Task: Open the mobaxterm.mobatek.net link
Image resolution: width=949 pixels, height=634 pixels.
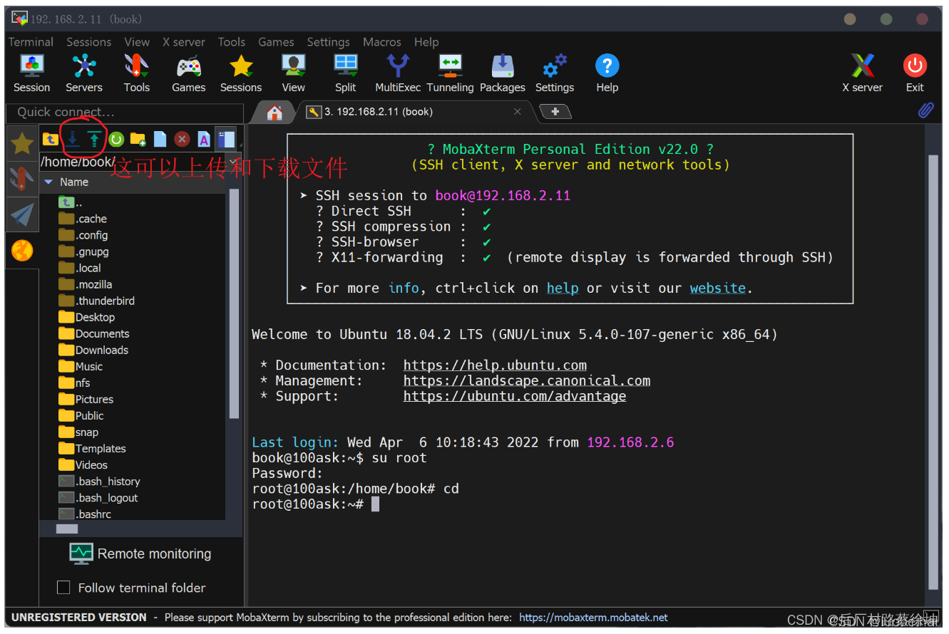Action: (593, 618)
